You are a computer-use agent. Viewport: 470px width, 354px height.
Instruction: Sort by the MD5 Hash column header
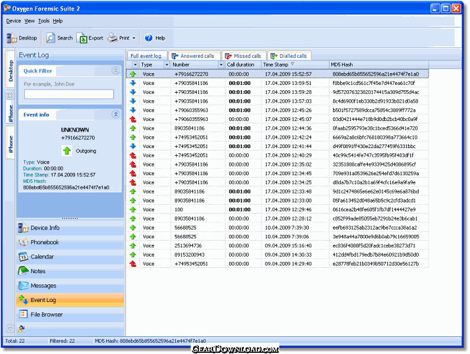pos(379,65)
